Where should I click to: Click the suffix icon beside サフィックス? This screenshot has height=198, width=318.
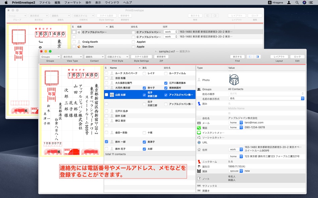tap(199, 186)
